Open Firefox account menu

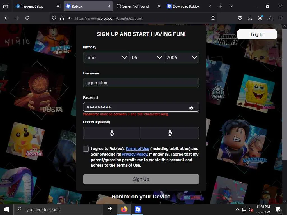(x=260, y=18)
